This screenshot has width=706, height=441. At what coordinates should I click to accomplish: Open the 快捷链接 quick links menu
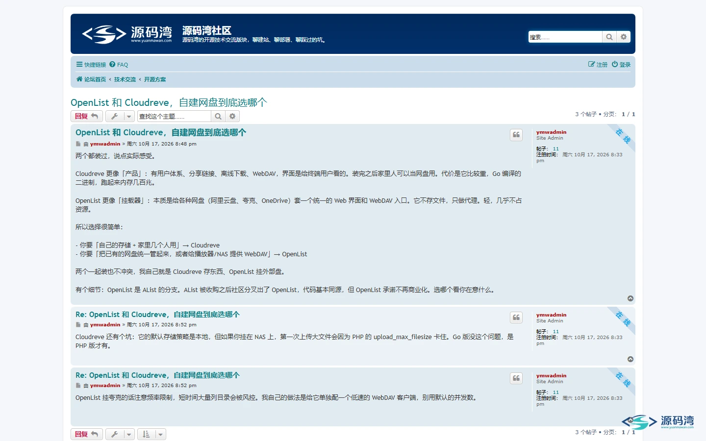(91, 65)
